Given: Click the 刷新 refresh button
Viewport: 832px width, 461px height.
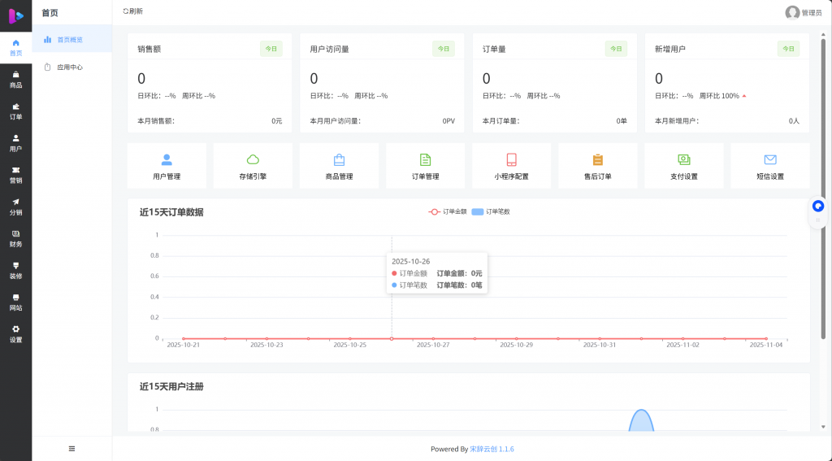Looking at the screenshot, I should 132,11.
